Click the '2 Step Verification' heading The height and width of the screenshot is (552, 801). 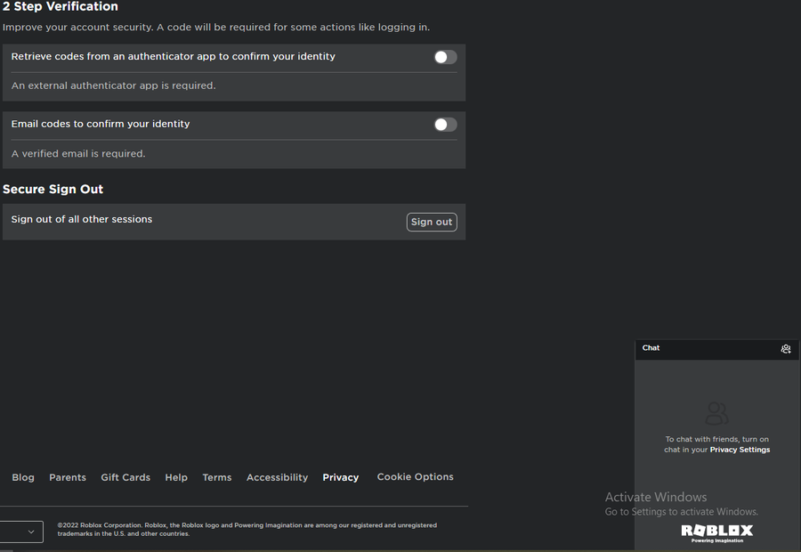[x=61, y=6]
